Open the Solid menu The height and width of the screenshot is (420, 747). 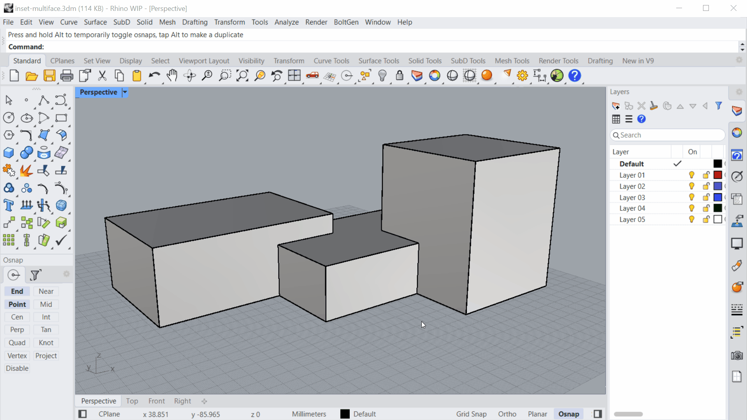coord(144,22)
